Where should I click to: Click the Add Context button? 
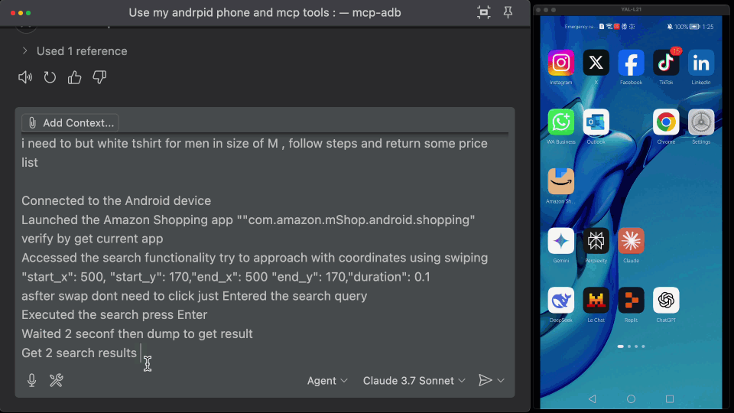click(x=70, y=123)
